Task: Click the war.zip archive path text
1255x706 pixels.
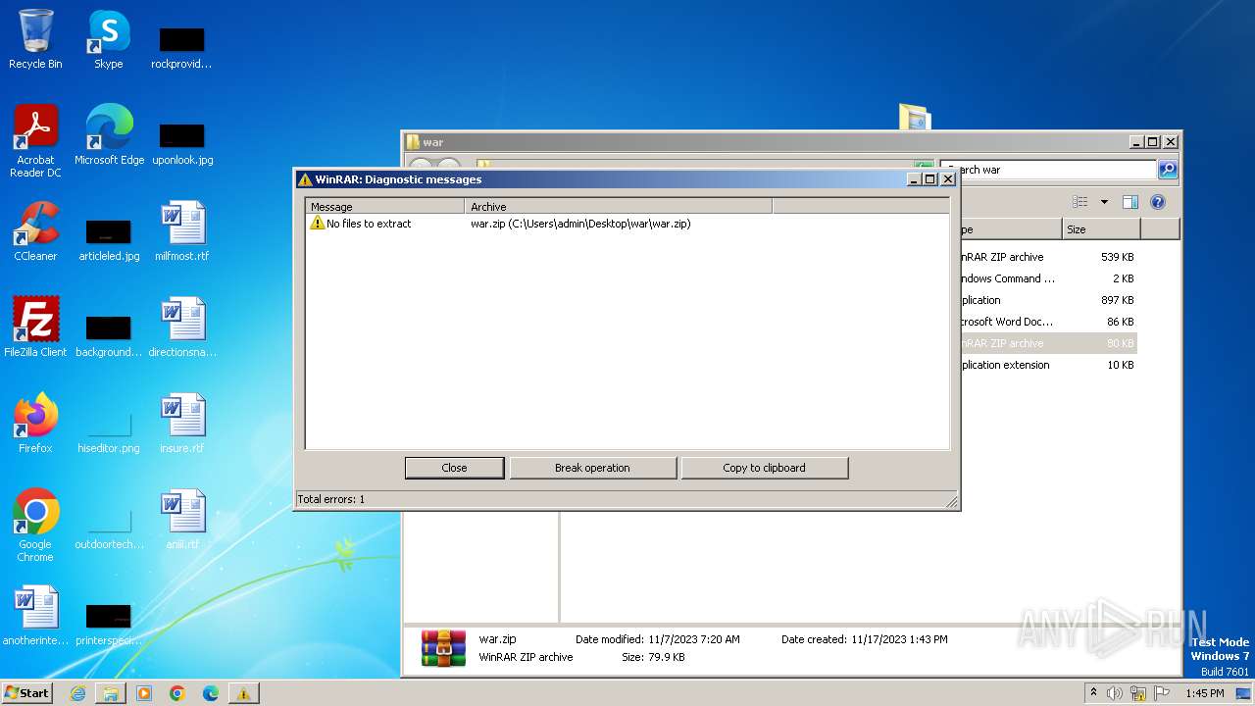Action: coord(580,224)
